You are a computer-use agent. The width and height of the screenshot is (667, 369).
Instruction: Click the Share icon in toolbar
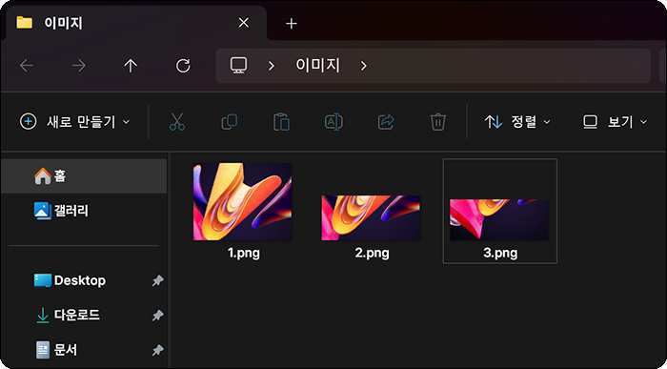pos(386,122)
